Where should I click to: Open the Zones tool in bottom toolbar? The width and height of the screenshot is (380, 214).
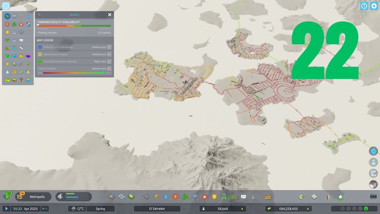coord(112,196)
